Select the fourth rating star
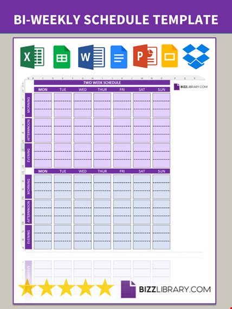The height and width of the screenshot is (309, 232). pos(85,287)
